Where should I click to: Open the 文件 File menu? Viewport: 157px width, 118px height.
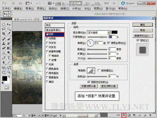(x=6, y=9)
